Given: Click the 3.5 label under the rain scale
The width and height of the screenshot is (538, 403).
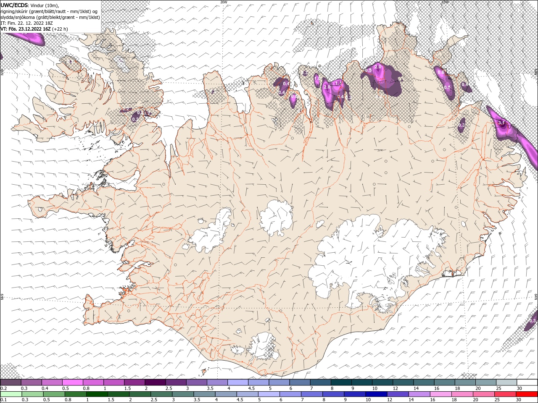Looking at the screenshot, I should click(196, 400).
